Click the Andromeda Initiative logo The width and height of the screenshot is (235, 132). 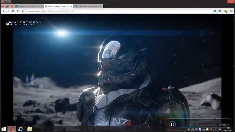23,23
